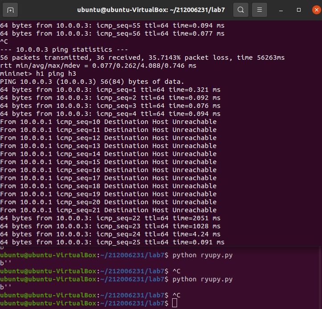Click the icmp_seq=22 time=2051 ms line

(110, 218)
